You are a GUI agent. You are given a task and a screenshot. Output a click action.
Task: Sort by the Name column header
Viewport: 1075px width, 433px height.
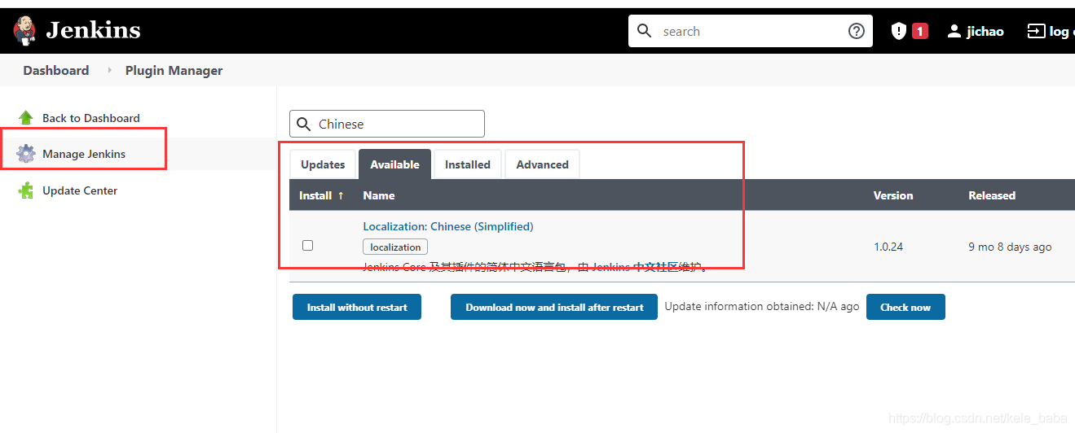click(x=379, y=195)
